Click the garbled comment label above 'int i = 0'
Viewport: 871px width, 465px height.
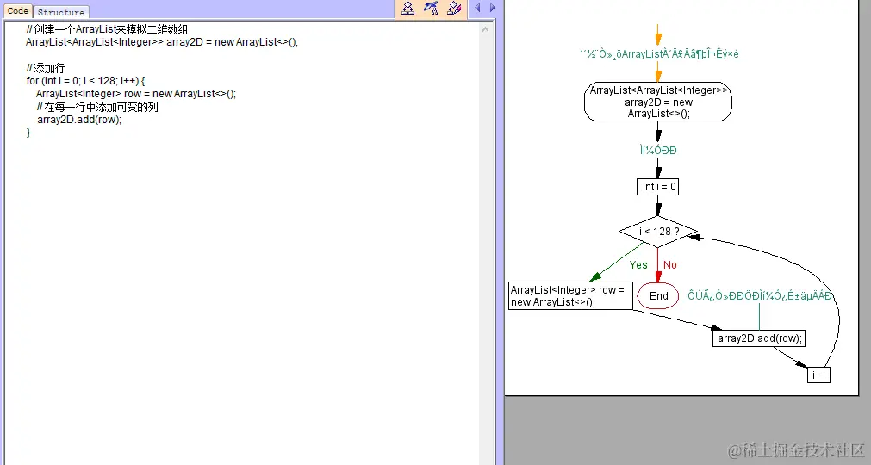click(658, 151)
